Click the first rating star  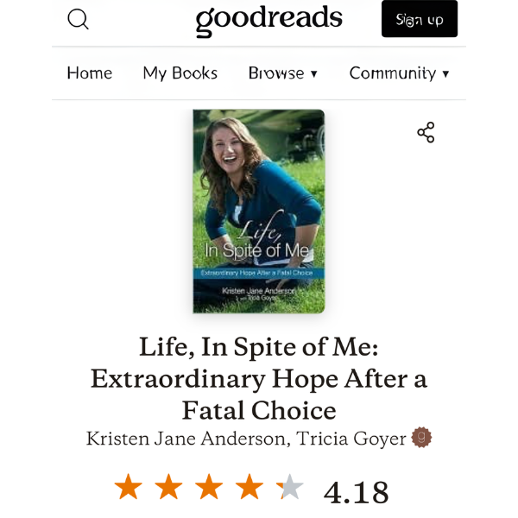129,488
